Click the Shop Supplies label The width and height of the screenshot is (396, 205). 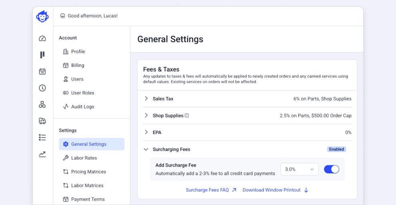click(168, 116)
